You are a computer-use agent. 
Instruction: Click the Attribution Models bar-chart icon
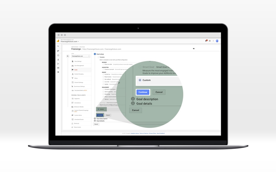[x=72, y=107]
